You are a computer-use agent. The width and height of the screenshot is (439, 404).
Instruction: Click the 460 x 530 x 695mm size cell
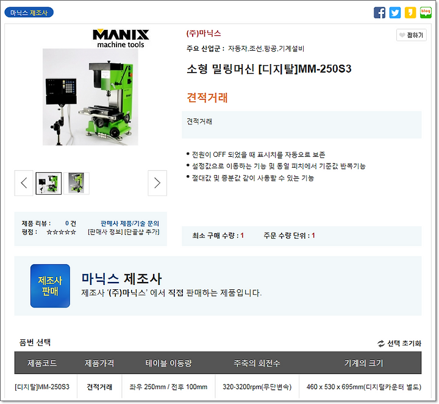(363, 387)
